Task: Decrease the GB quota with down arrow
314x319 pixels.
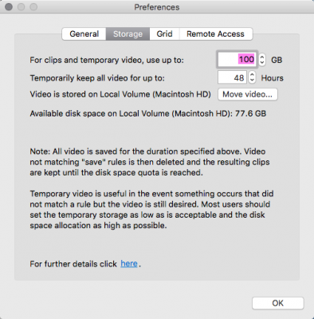Action: point(262,62)
